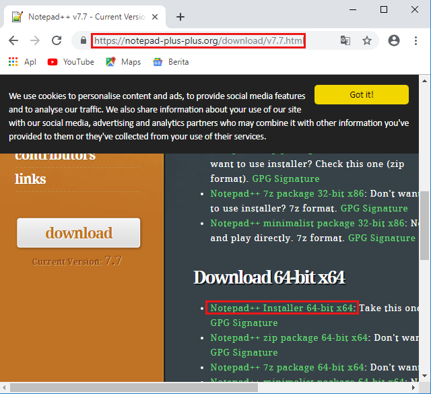Image resolution: width=431 pixels, height=394 pixels.
Task: Click vertical scrollbar up arrow
Action: pyautogui.click(x=424, y=81)
